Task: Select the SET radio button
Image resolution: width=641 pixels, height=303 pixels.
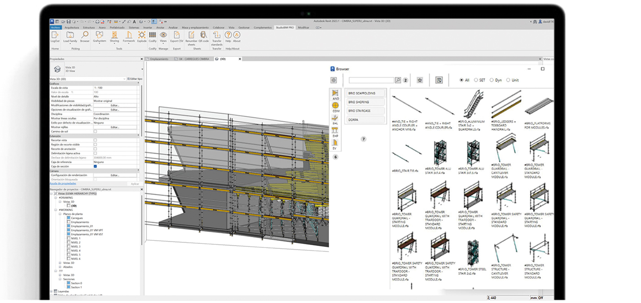Action: click(475, 80)
